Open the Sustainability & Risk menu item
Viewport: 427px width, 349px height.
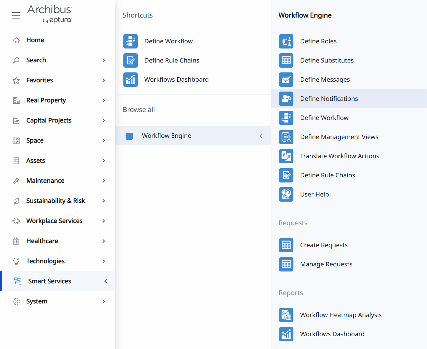[x=58, y=201]
